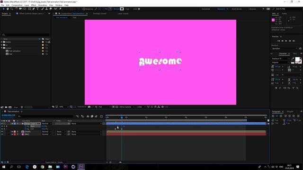303x170 pixels.
Task: Switch to the Audio panel tab
Action: pyautogui.click(x=284, y=14)
